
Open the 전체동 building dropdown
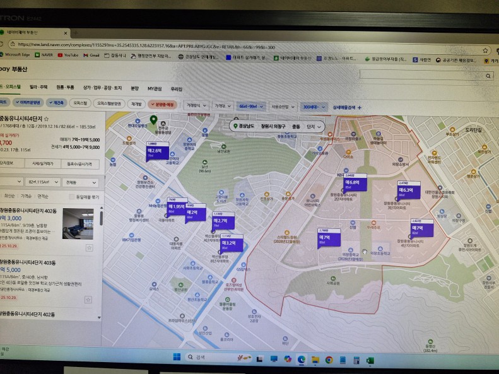tap(81, 182)
